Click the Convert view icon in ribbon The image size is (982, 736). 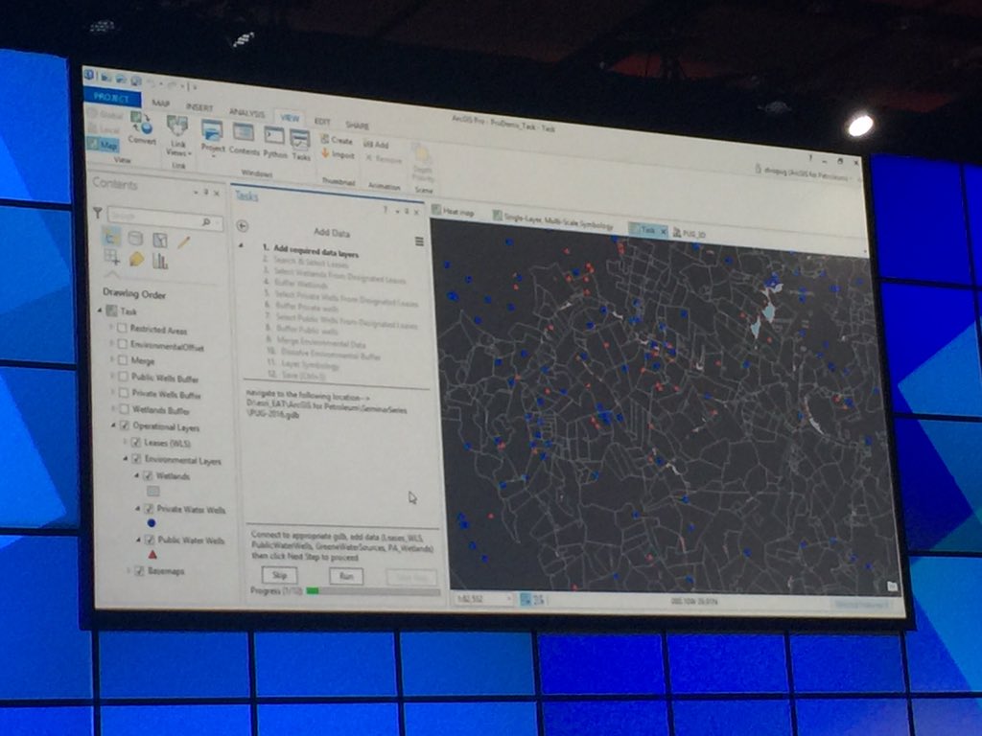[x=142, y=123]
